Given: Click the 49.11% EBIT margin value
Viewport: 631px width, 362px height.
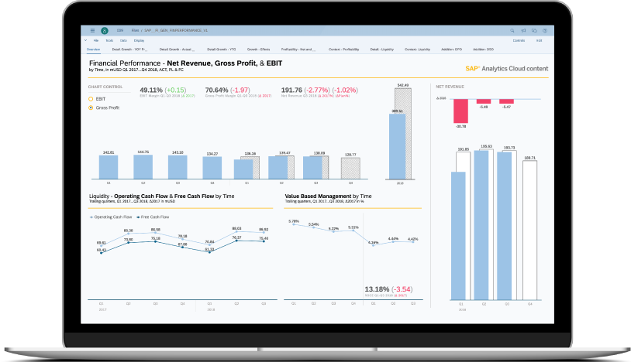Looking at the screenshot, I should coord(151,90).
